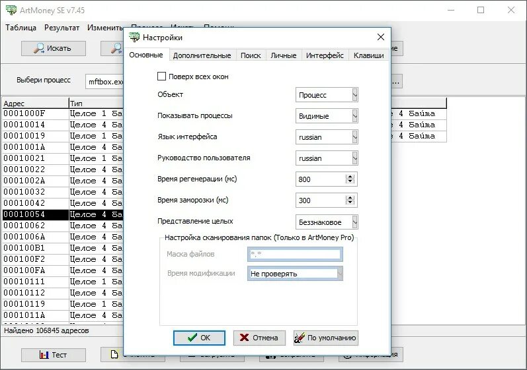
Task: Click Маска файлов input field
Action: 295,254
